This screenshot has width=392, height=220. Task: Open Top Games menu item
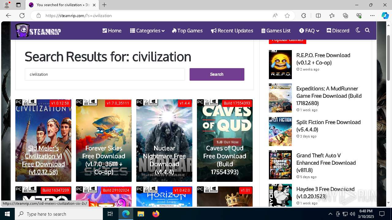(187, 31)
